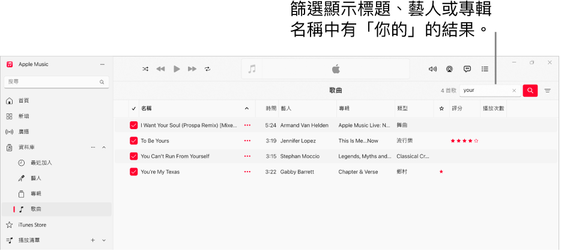
Task: Select the song 'To Be Yours'
Action: coord(155,141)
